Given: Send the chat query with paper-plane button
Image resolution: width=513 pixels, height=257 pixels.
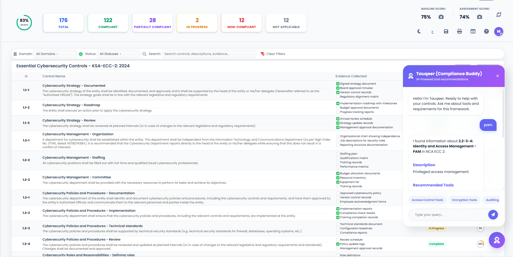Looking at the screenshot, I should pos(493,215).
